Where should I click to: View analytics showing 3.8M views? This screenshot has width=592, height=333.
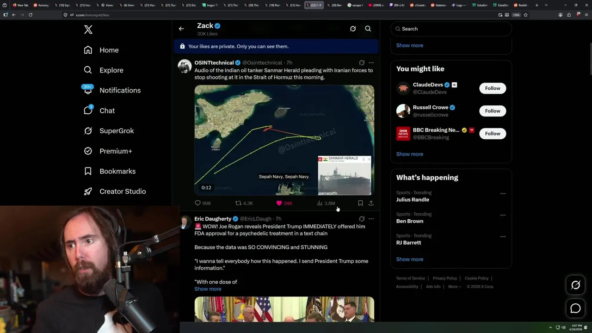326,203
